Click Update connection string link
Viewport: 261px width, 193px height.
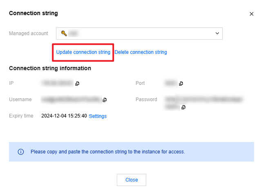83,52
